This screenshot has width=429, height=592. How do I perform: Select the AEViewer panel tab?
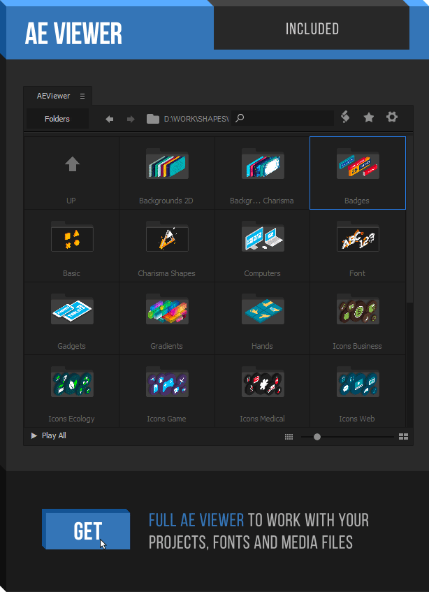point(53,96)
